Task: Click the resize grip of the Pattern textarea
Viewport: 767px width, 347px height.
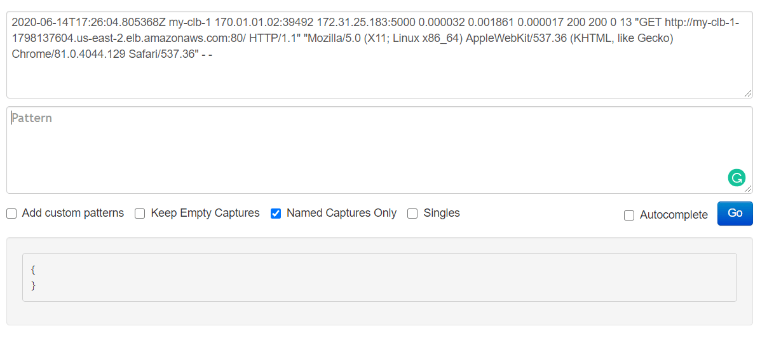Action: [x=747, y=188]
